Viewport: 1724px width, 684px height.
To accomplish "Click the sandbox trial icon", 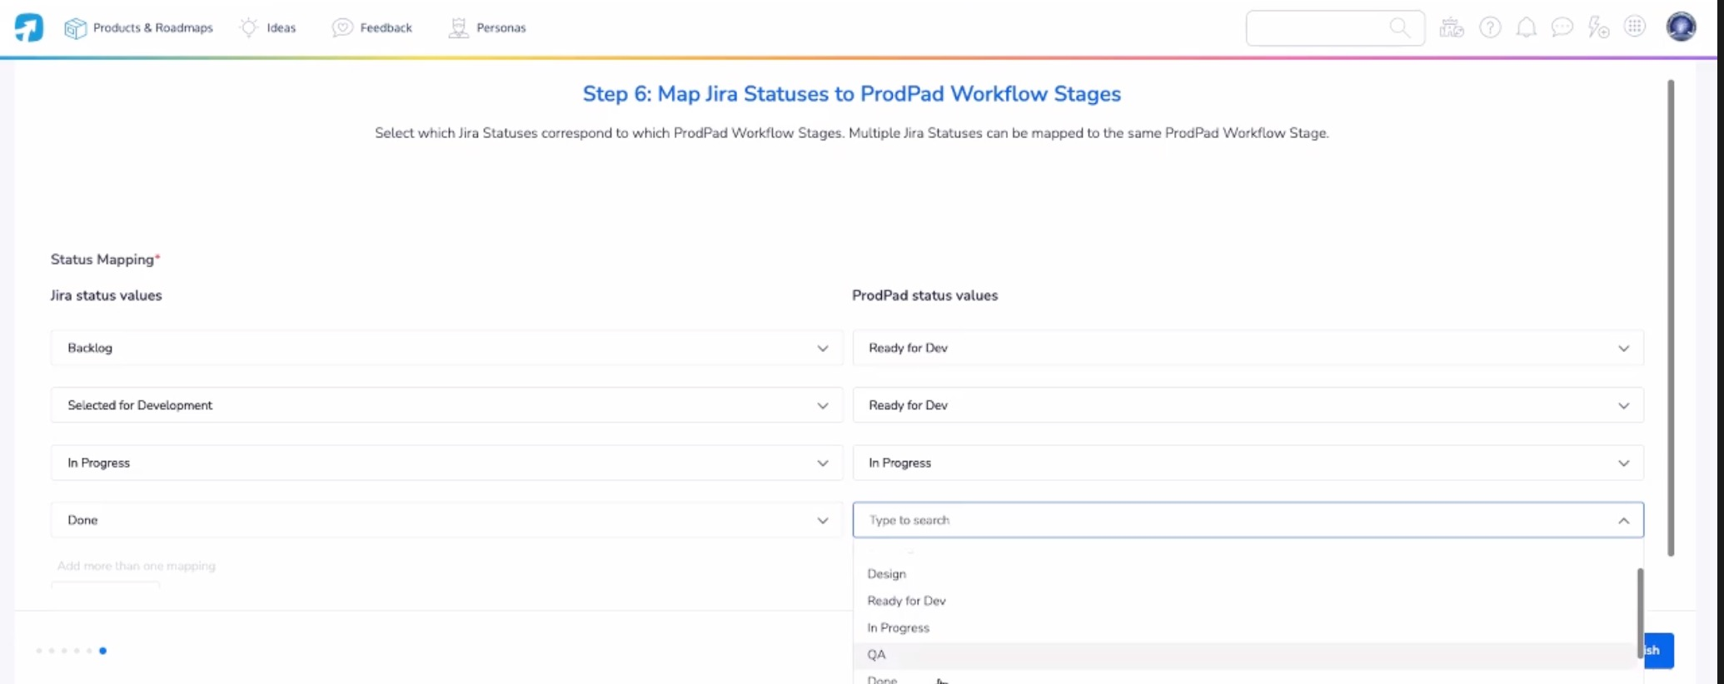I will [1452, 27].
